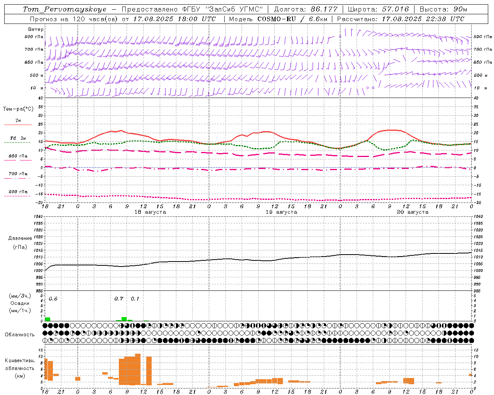Click the red line sample under 2м legend
Viewport: 494px width, 395px height.
pos(18,125)
